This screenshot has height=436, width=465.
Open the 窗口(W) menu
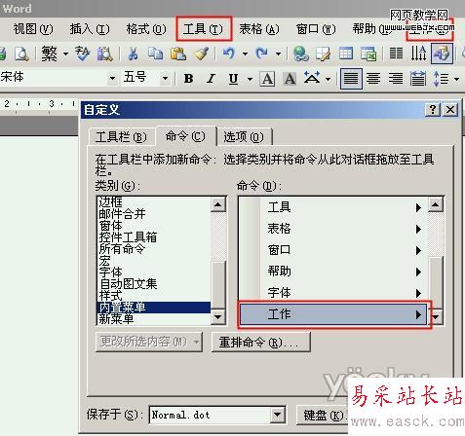[x=316, y=29]
